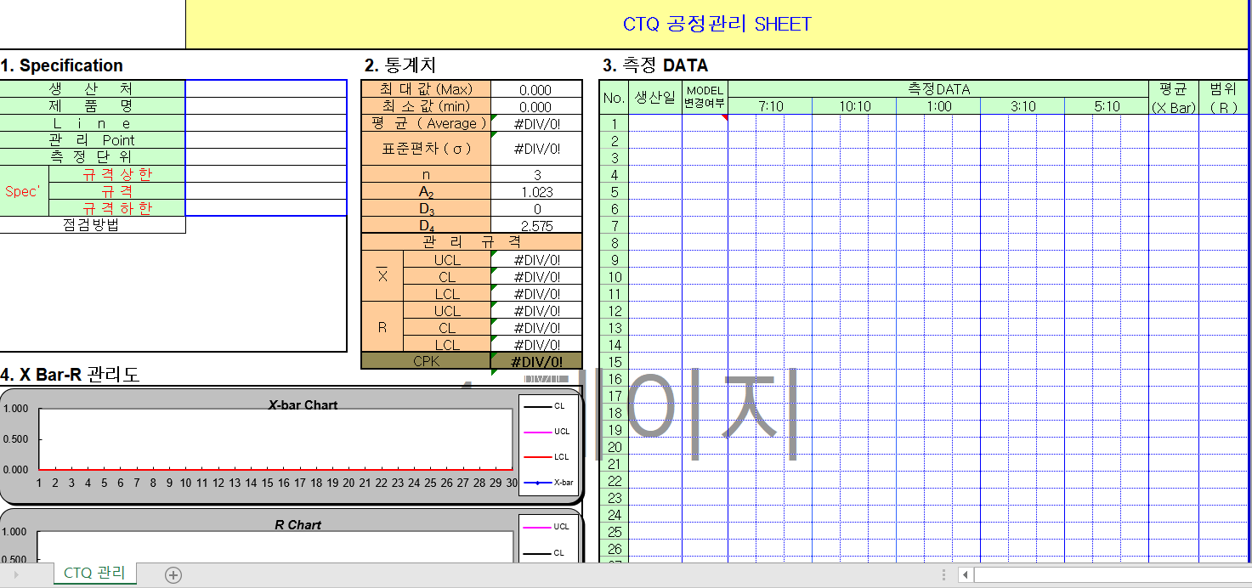Click the UCL legend entry in X-bar chart
Screen dimensions: 1252x588
tap(547, 432)
